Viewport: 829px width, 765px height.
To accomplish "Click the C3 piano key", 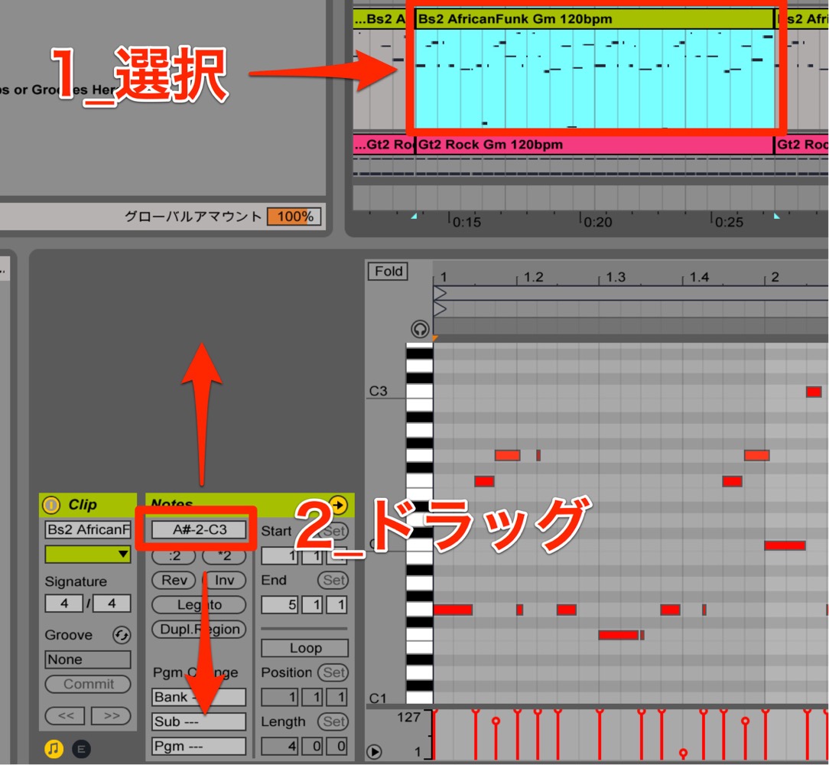I will pos(419,392).
